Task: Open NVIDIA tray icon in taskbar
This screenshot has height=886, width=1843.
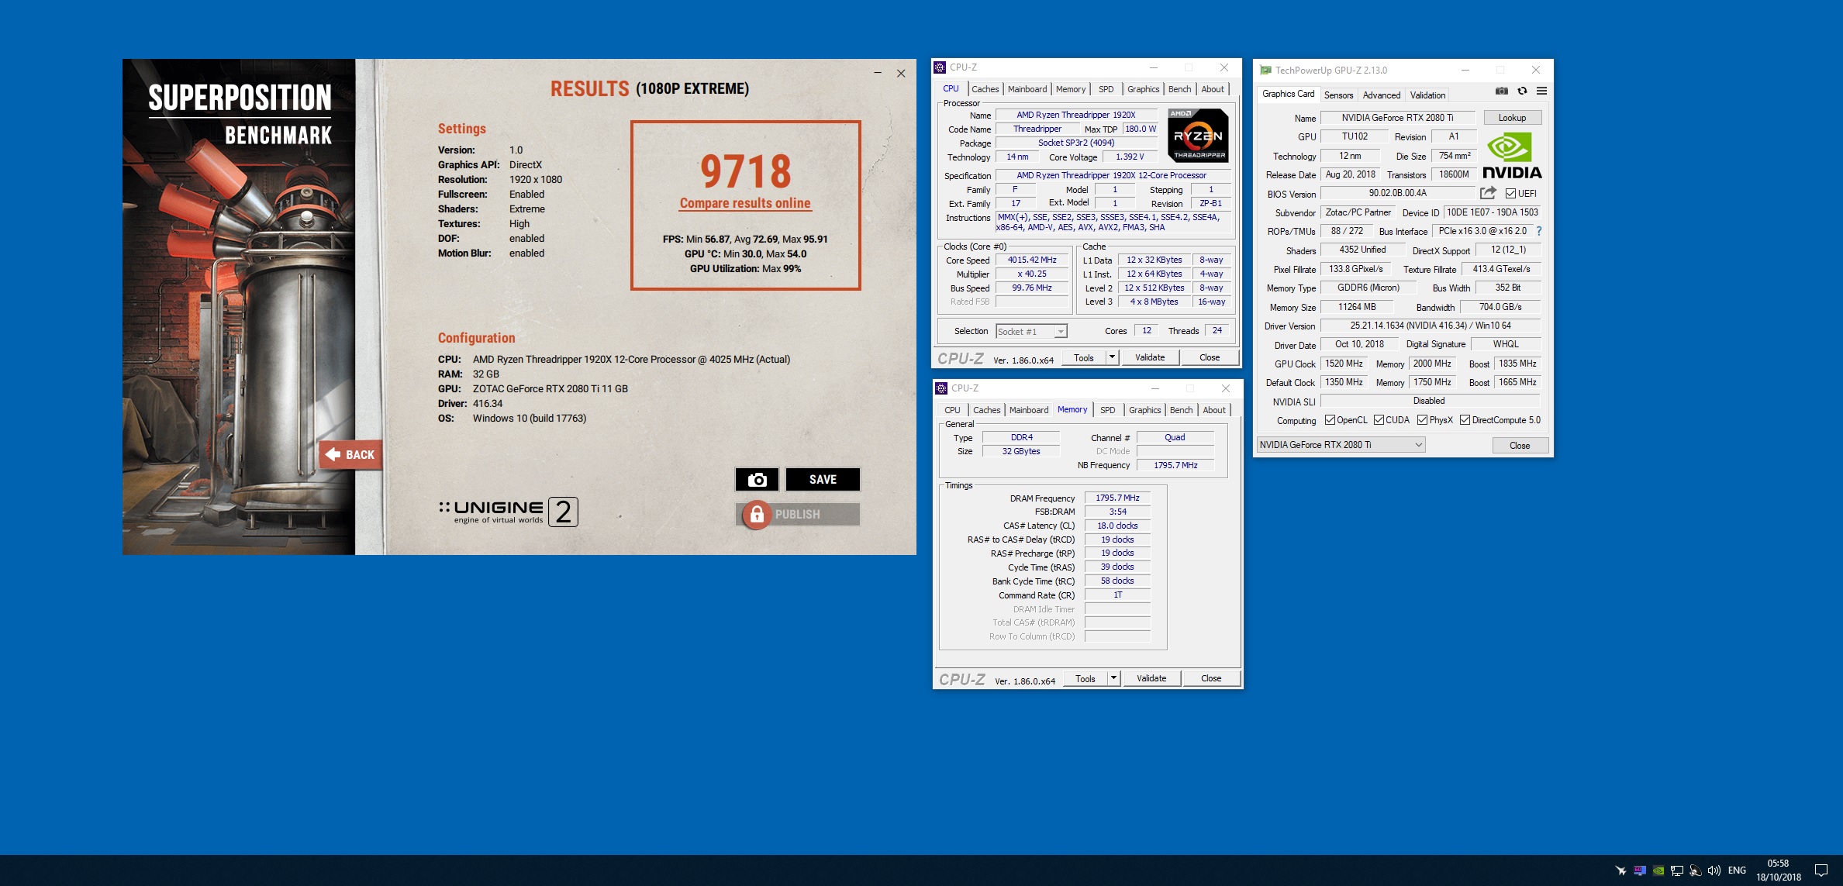Action: pos(1658,870)
